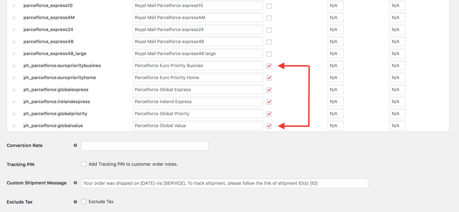
Task: Click the parcelforce_express48_large code text
Action: click(55, 54)
